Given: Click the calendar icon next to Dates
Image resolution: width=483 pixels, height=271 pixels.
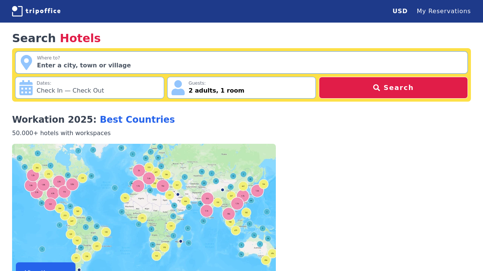Looking at the screenshot, I should coord(26,87).
